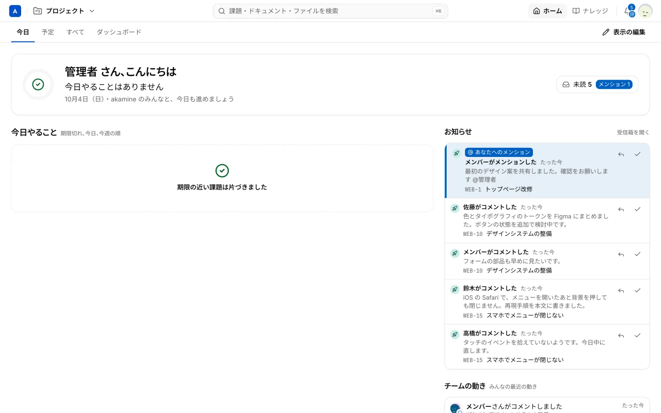Click the あなたへのメンション label badge
The width and height of the screenshot is (661, 413).
499,152
